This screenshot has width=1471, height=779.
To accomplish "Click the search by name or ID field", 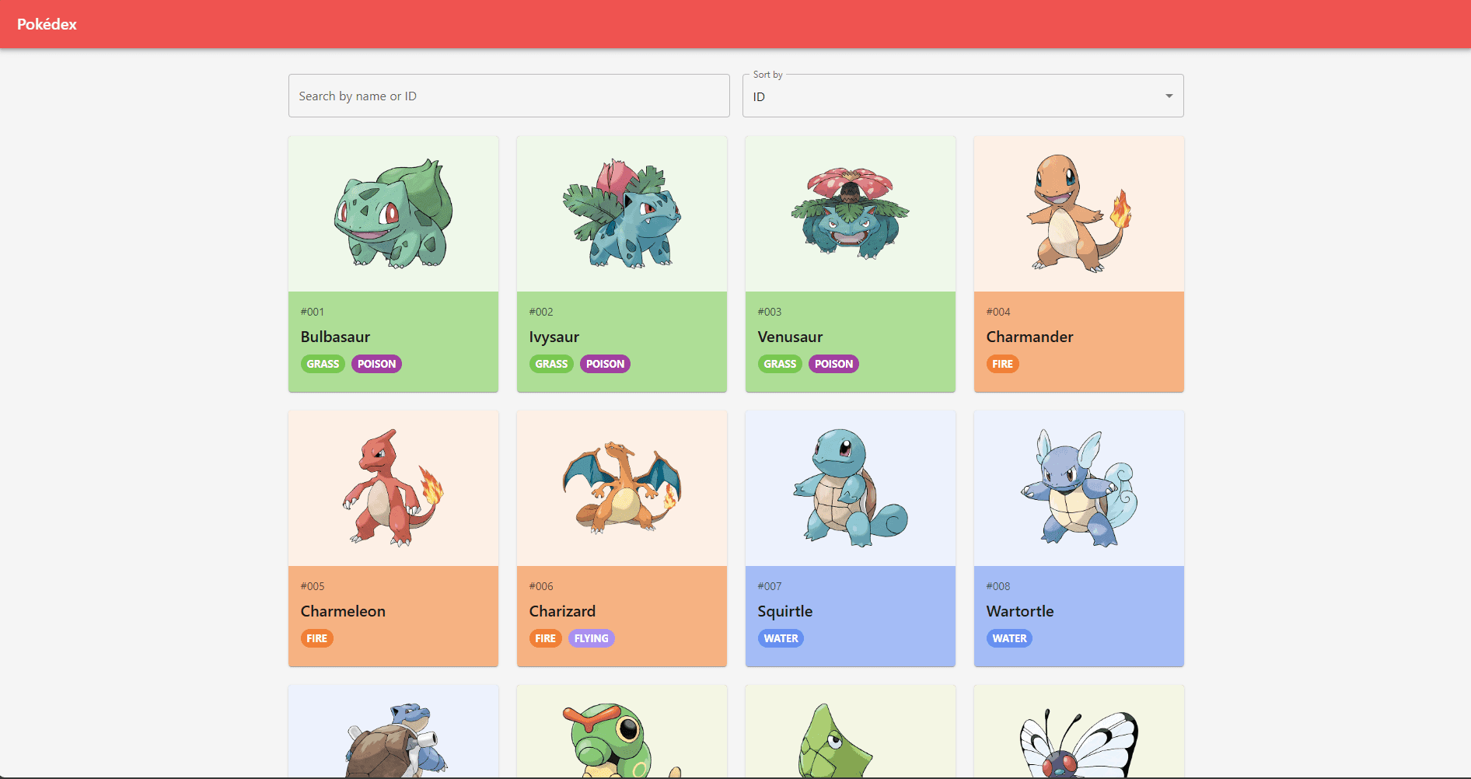I will point(509,96).
